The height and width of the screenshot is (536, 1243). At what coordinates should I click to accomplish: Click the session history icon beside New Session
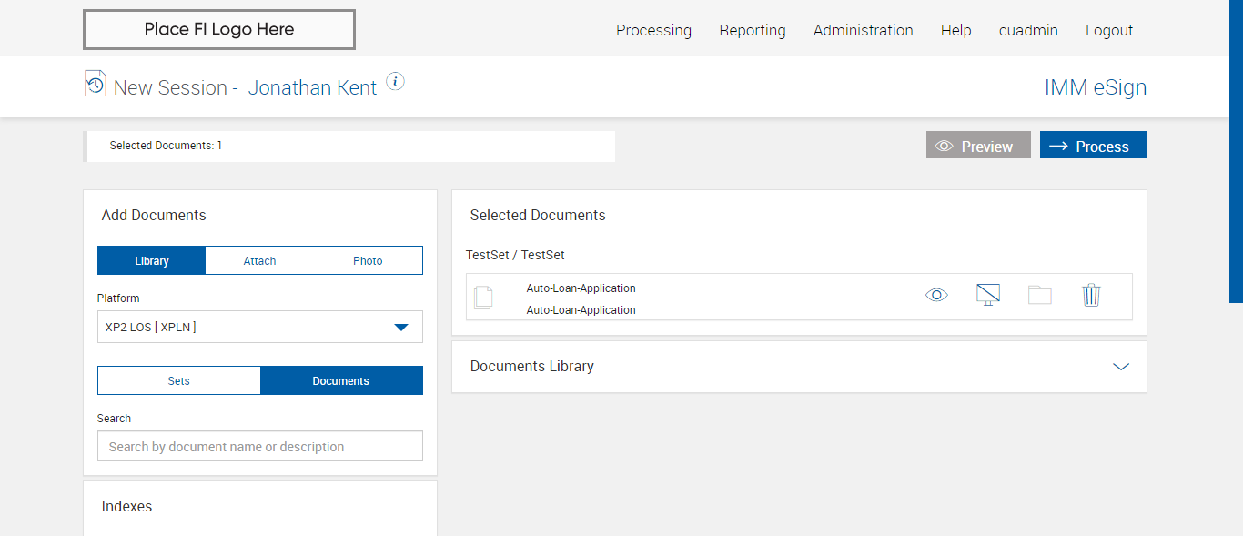[x=95, y=84]
